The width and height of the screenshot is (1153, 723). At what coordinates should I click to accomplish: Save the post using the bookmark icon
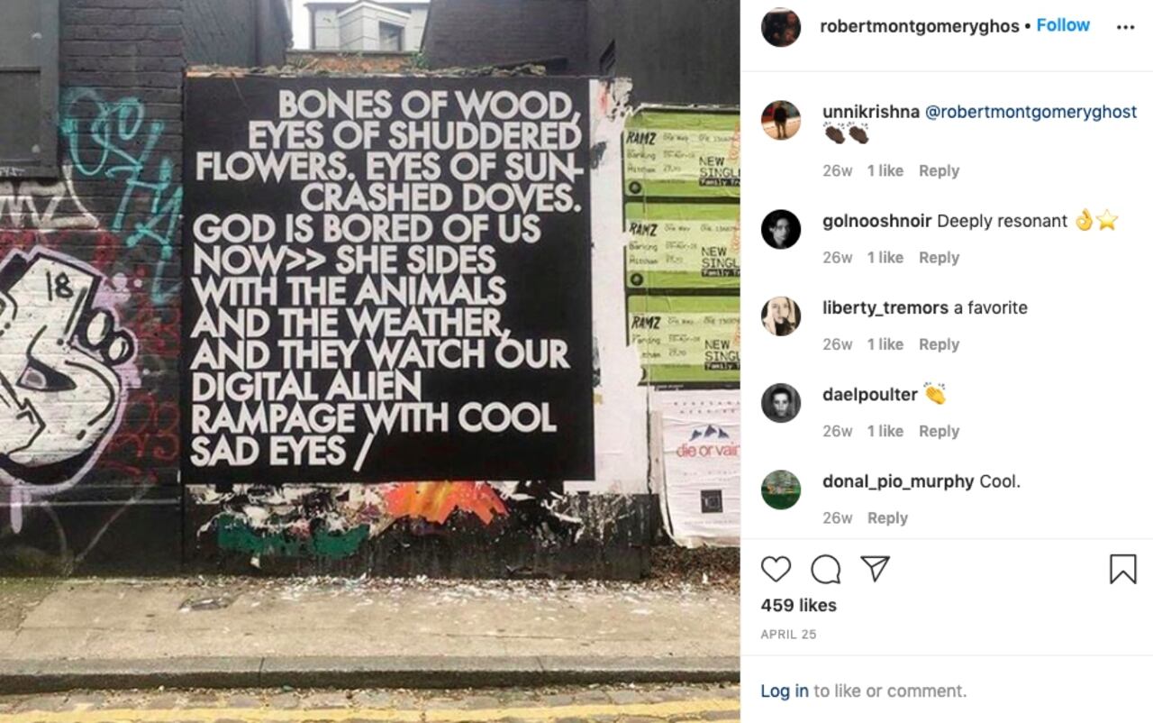click(x=1121, y=568)
